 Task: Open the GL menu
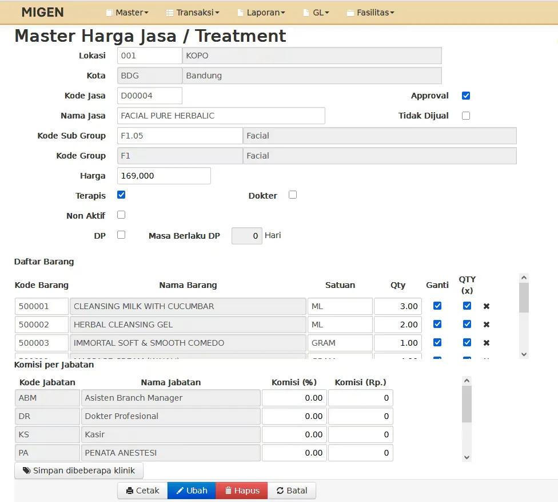tap(316, 13)
